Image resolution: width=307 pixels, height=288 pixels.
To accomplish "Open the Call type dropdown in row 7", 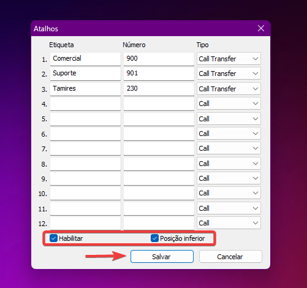I will 229,148.
